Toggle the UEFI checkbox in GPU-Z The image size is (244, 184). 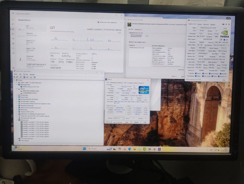point(224,40)
